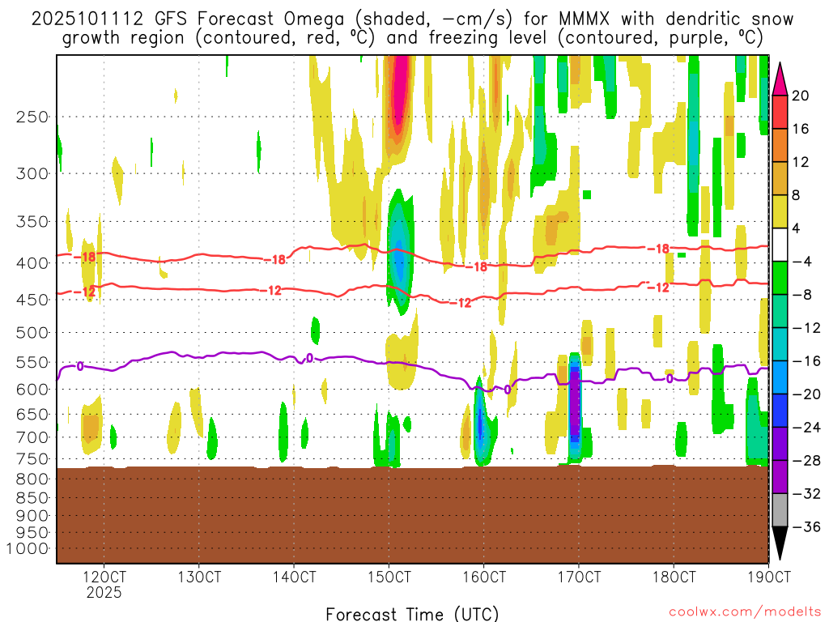Click the -18 contour label near 140CT
Viewport: 829px width, 622px height.
(274, 259)
